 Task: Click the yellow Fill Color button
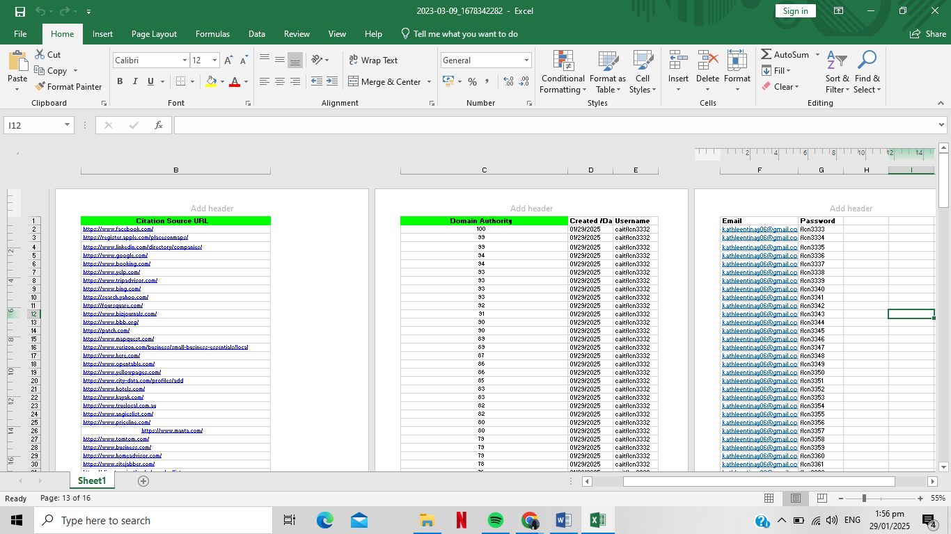pyautogui.click(x=212, y=81)
